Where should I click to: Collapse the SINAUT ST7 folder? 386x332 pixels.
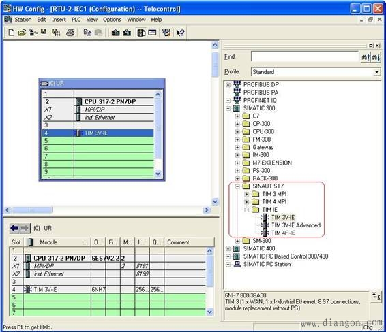point(237,186)
